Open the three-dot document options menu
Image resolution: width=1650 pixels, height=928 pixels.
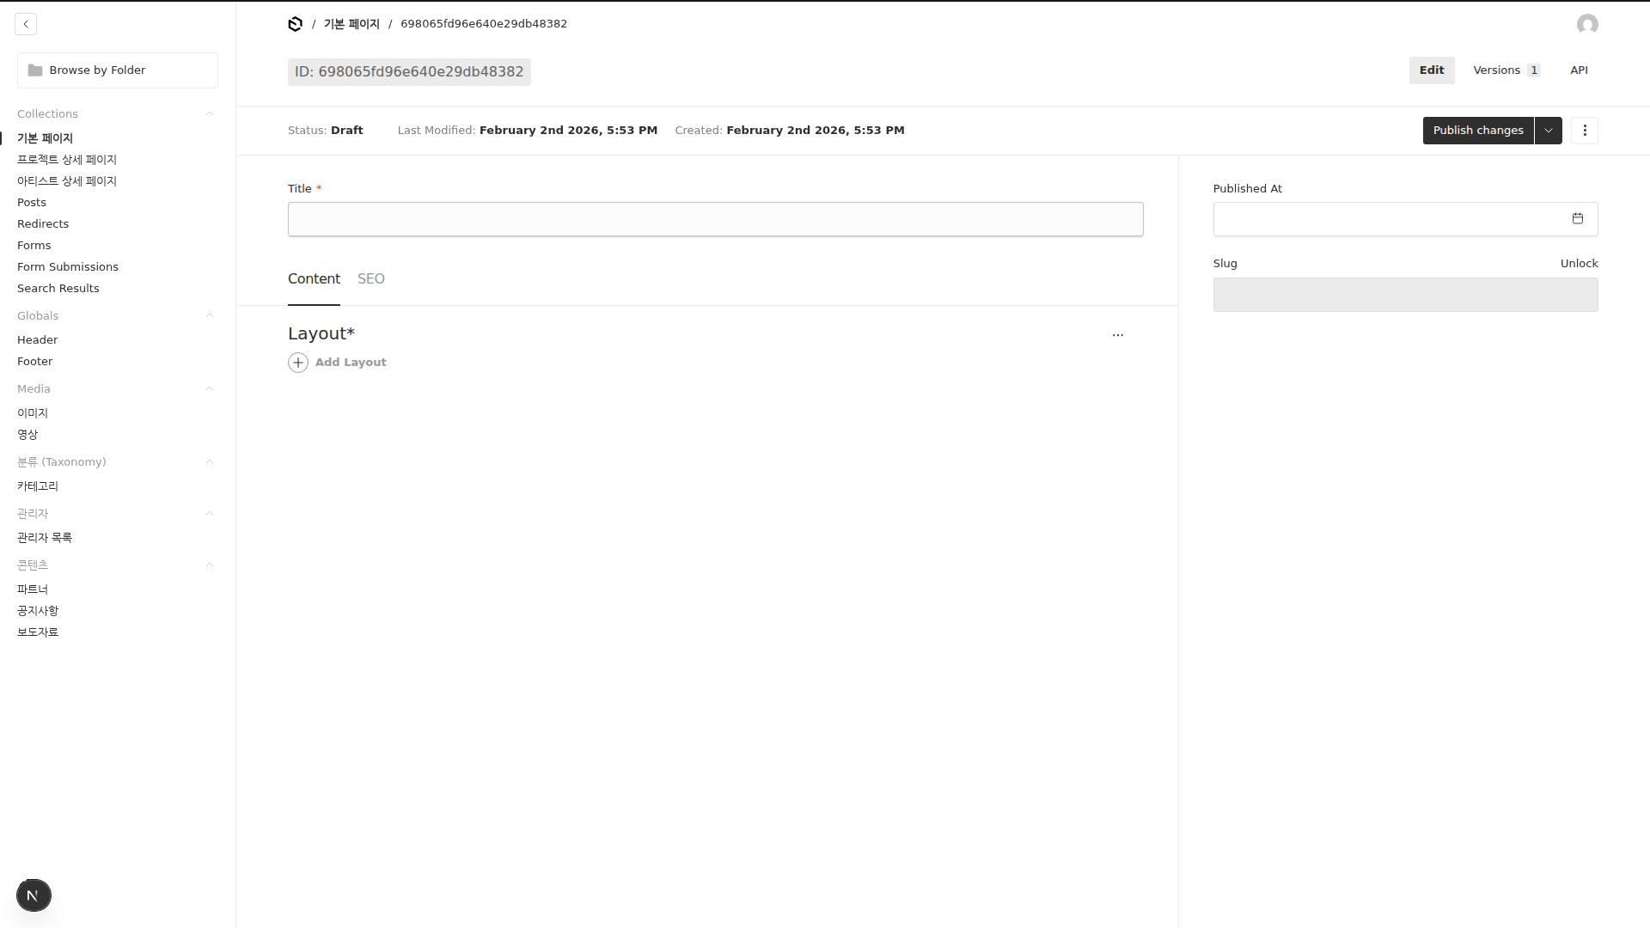pyautogui.click(x=1585, y=131)
